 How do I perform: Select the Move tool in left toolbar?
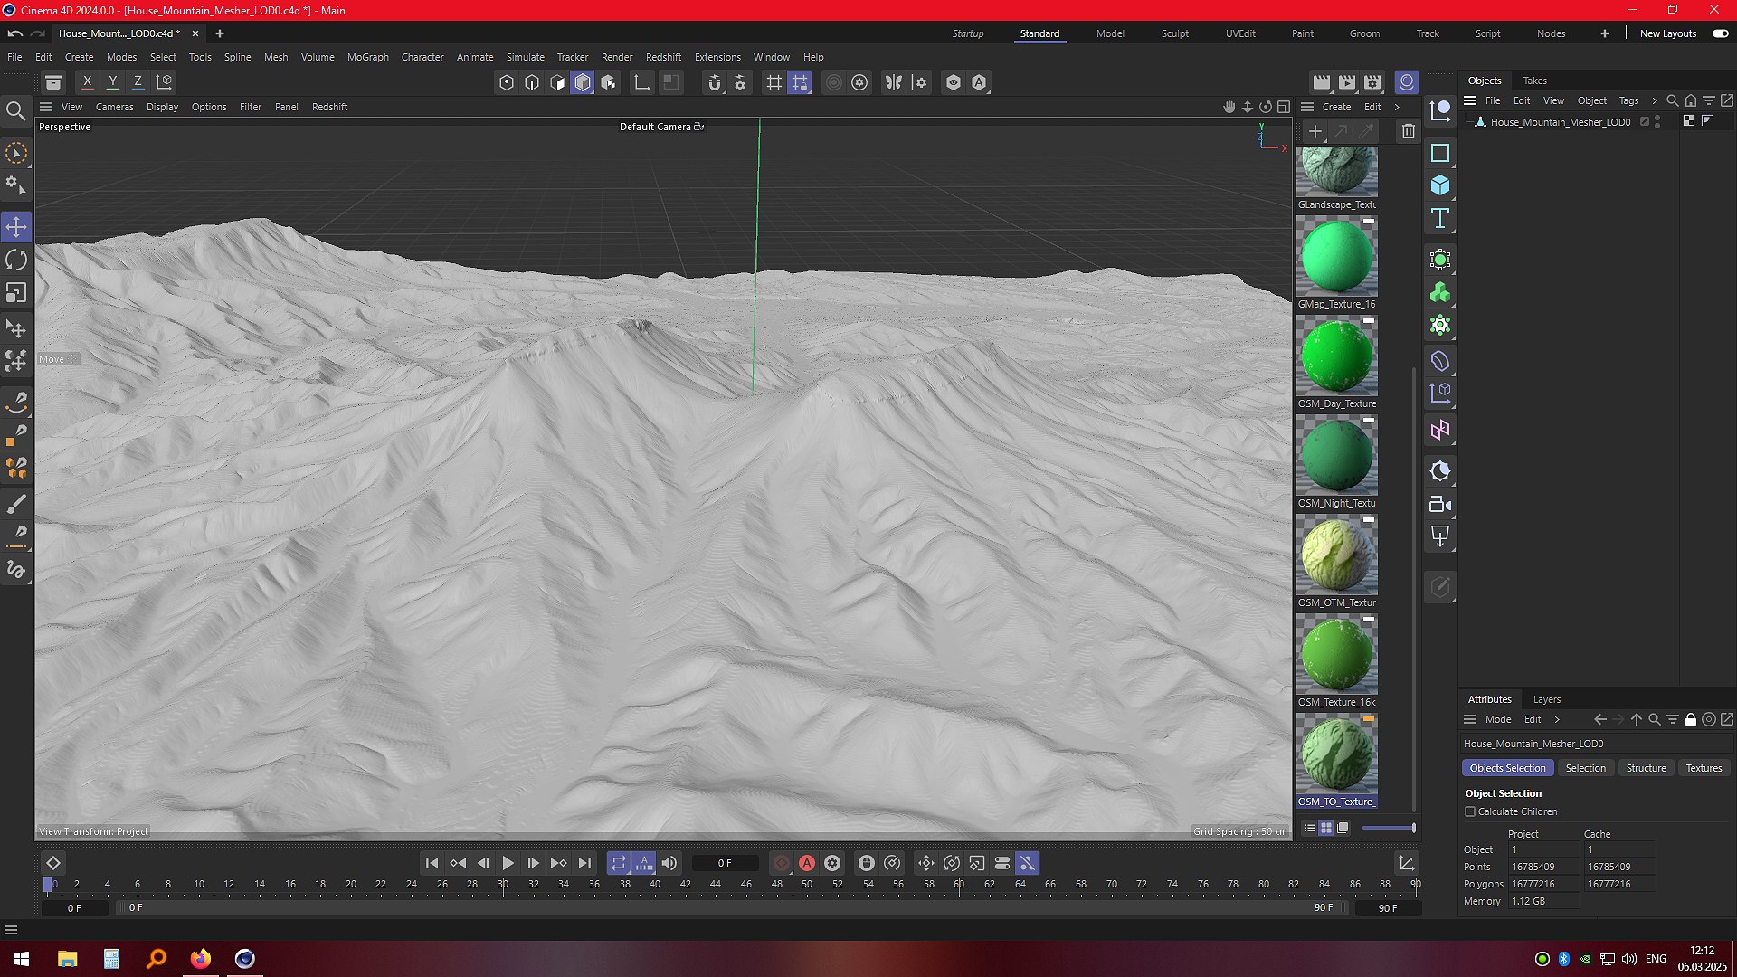coord(16,227)
